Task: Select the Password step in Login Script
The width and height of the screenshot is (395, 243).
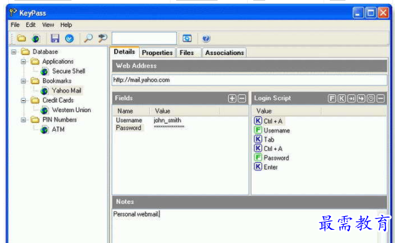Action: (272, 158)
